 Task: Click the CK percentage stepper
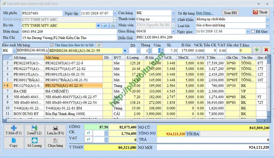(x=106, y=133)
